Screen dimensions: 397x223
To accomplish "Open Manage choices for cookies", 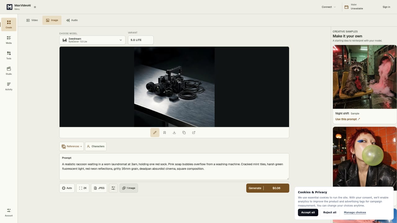I will [355, 212].
